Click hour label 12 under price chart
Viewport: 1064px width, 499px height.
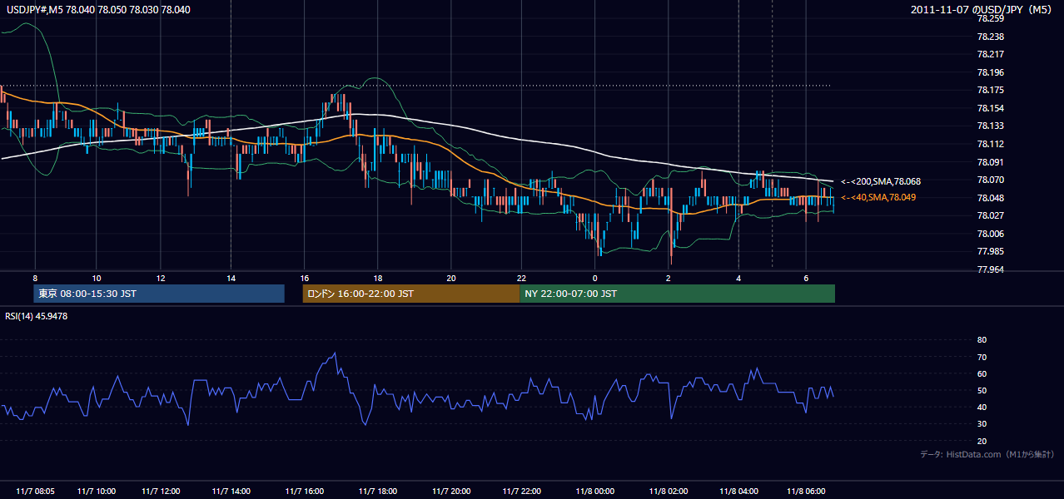pyautogui.click(x=162, y=278)
